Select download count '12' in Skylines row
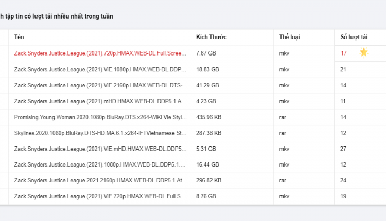This screenshot has height=221, width=386. (x=343, y=133)
